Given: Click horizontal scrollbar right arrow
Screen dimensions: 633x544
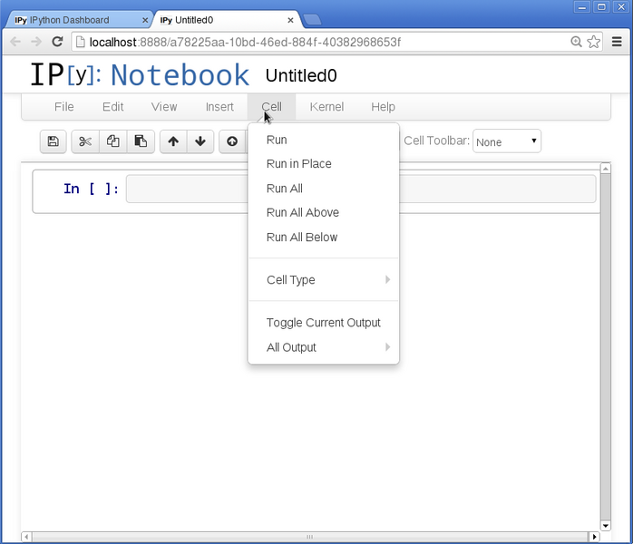Looking at the screenshot, I should 594,537.
